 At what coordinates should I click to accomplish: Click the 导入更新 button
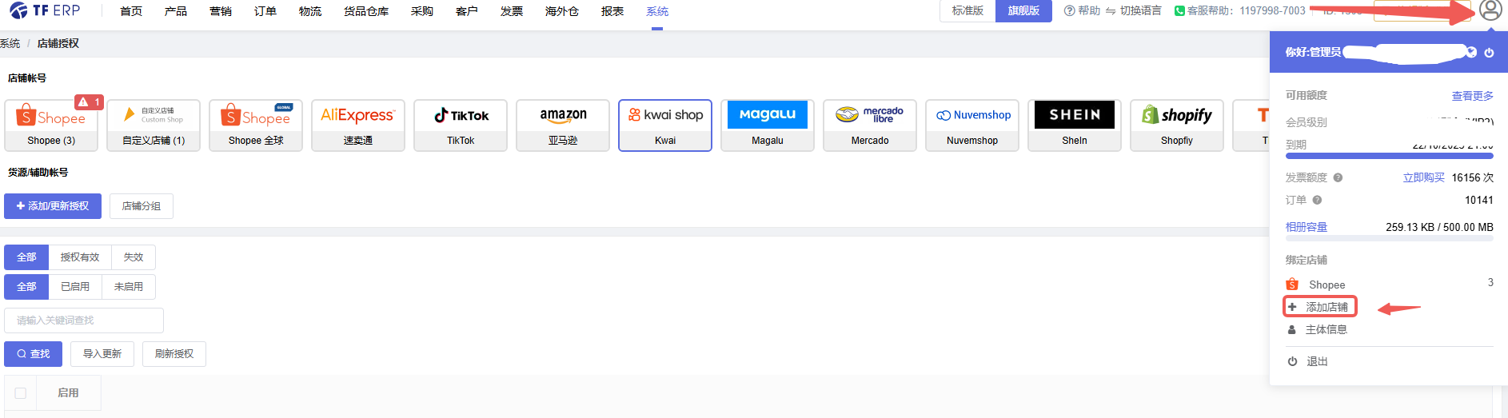[x=102, y=354]
